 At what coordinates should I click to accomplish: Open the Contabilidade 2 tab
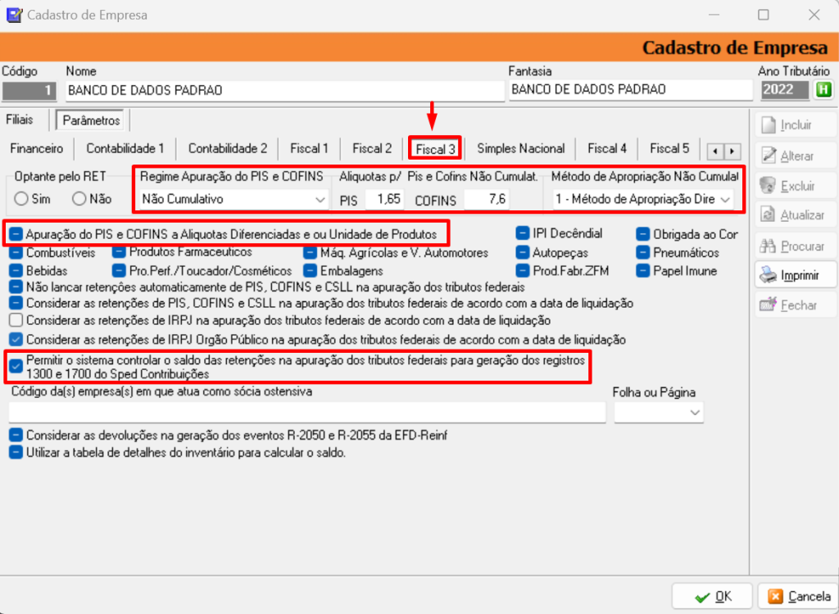[x=228, y=149]
